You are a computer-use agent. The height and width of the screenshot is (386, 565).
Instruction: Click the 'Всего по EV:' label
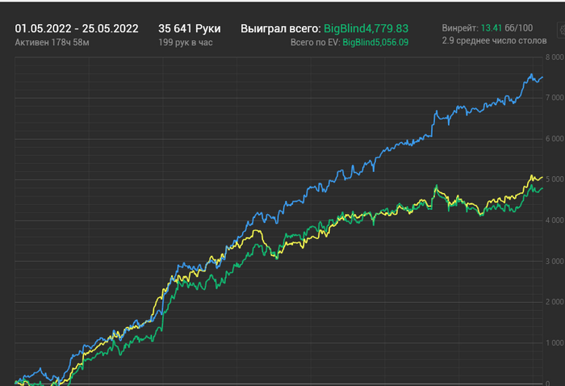(316, 42)
